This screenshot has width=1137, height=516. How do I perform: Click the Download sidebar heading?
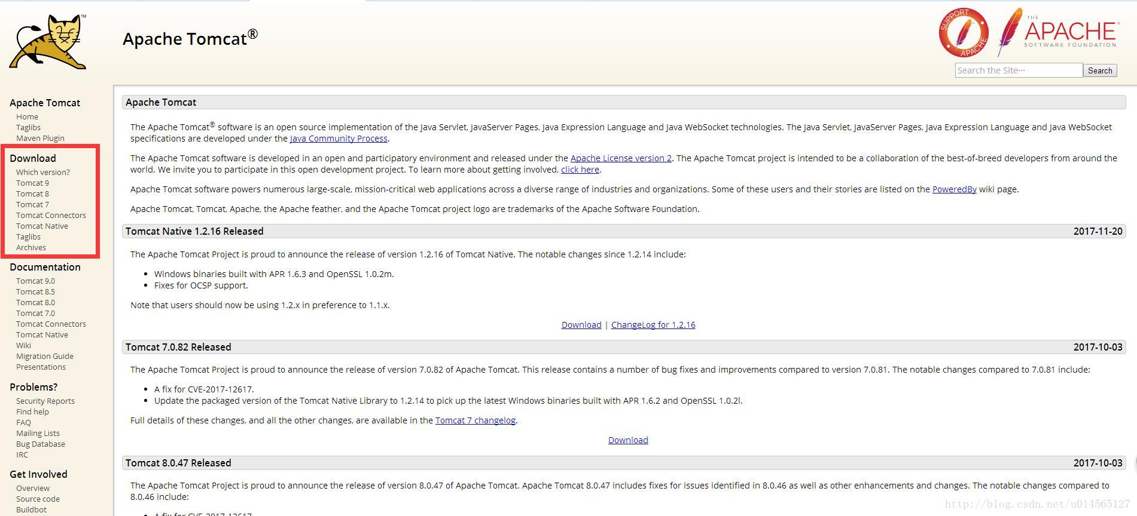pos(33,158)
